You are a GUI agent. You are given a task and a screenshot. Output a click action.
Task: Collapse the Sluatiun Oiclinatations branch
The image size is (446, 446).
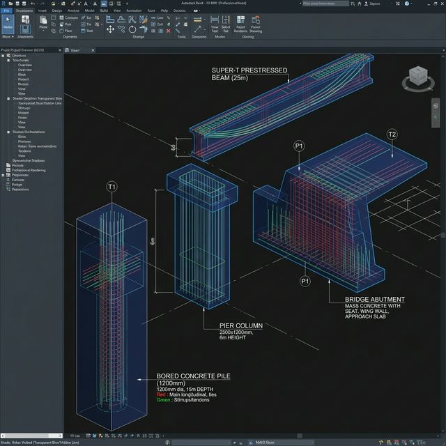(8, 132)
